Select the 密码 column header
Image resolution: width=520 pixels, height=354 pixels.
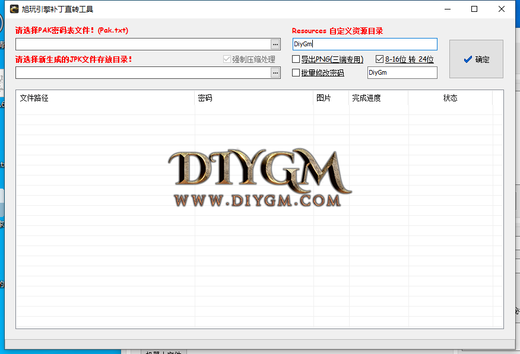click(x=254, y=98)
